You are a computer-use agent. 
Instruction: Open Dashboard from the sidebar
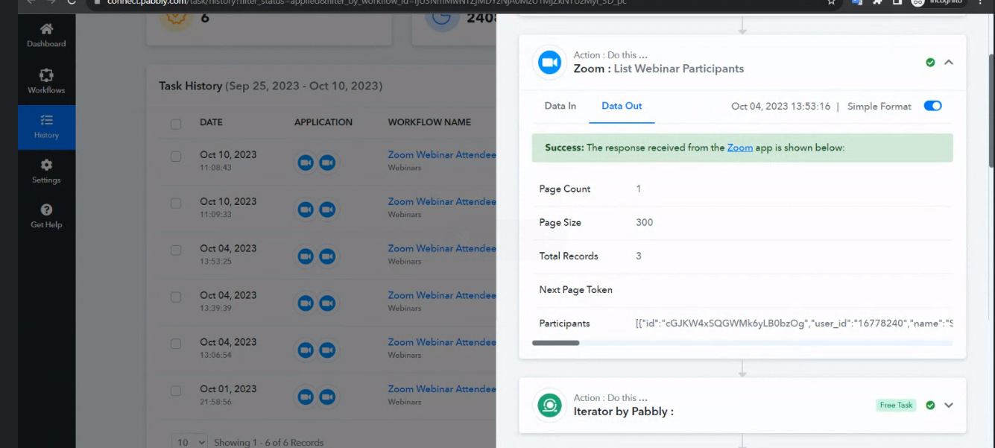pos(46,36)
